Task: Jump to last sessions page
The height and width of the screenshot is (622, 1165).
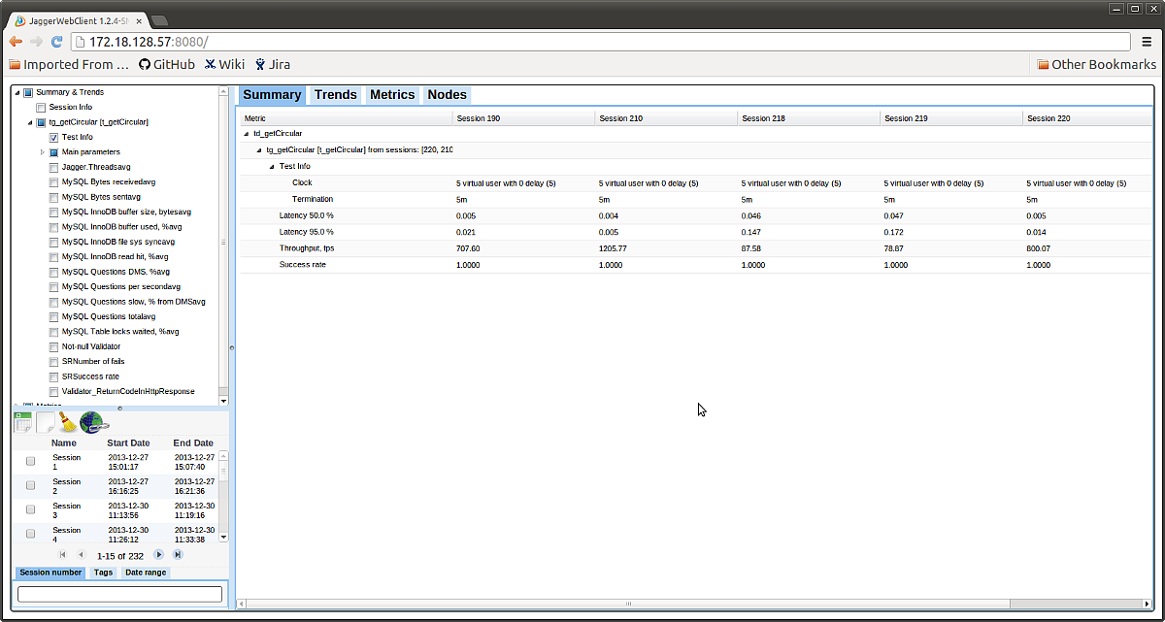Action: point(178,554)
